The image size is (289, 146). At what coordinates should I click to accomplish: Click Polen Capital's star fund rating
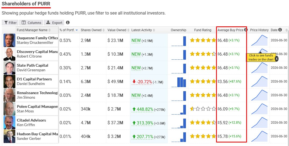coord(203,109)
